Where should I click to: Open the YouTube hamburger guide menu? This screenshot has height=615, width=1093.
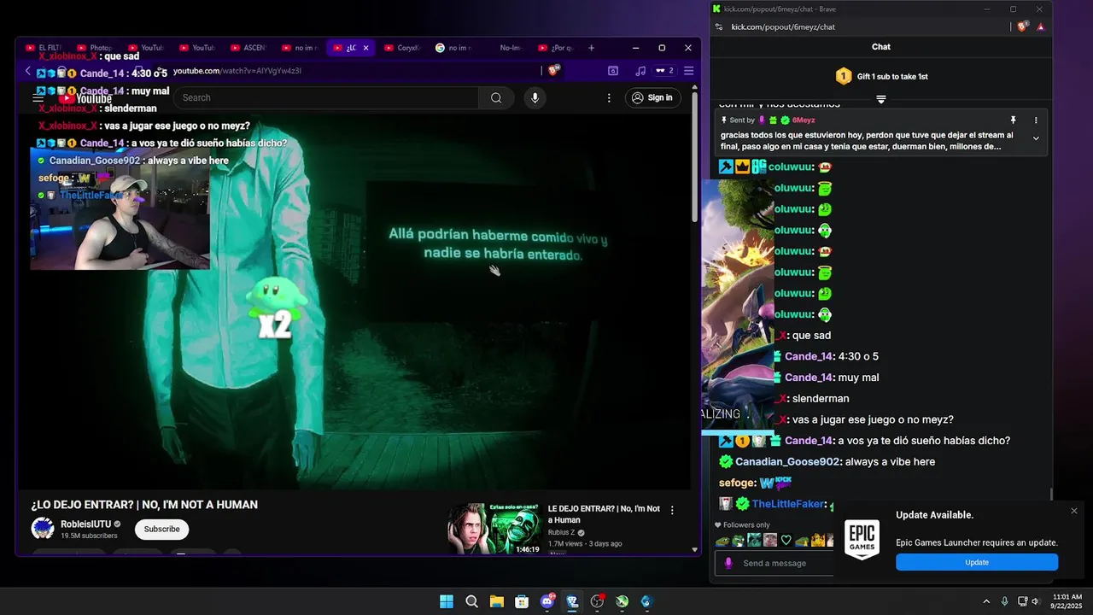click(38, 98)
